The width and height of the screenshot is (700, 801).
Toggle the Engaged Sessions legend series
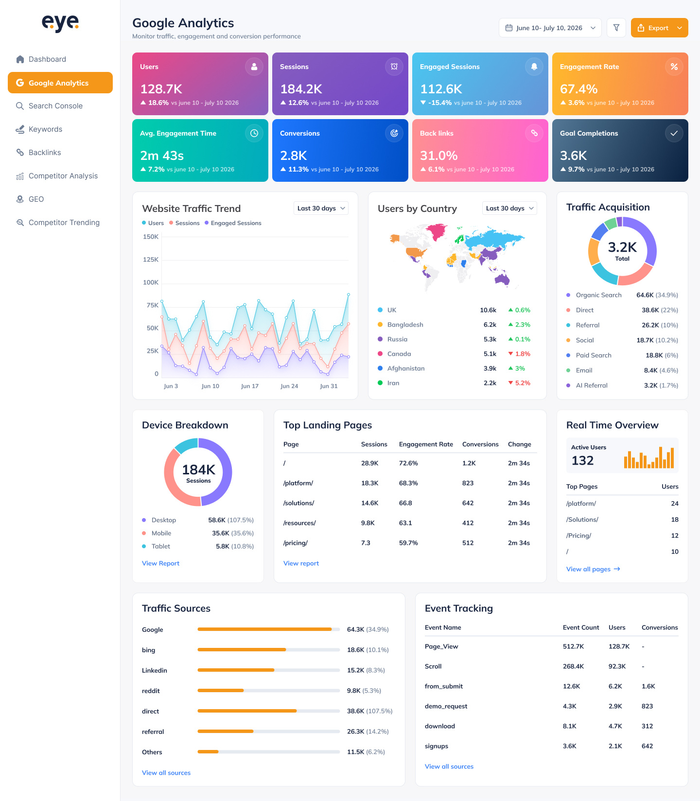pos(233,223)
